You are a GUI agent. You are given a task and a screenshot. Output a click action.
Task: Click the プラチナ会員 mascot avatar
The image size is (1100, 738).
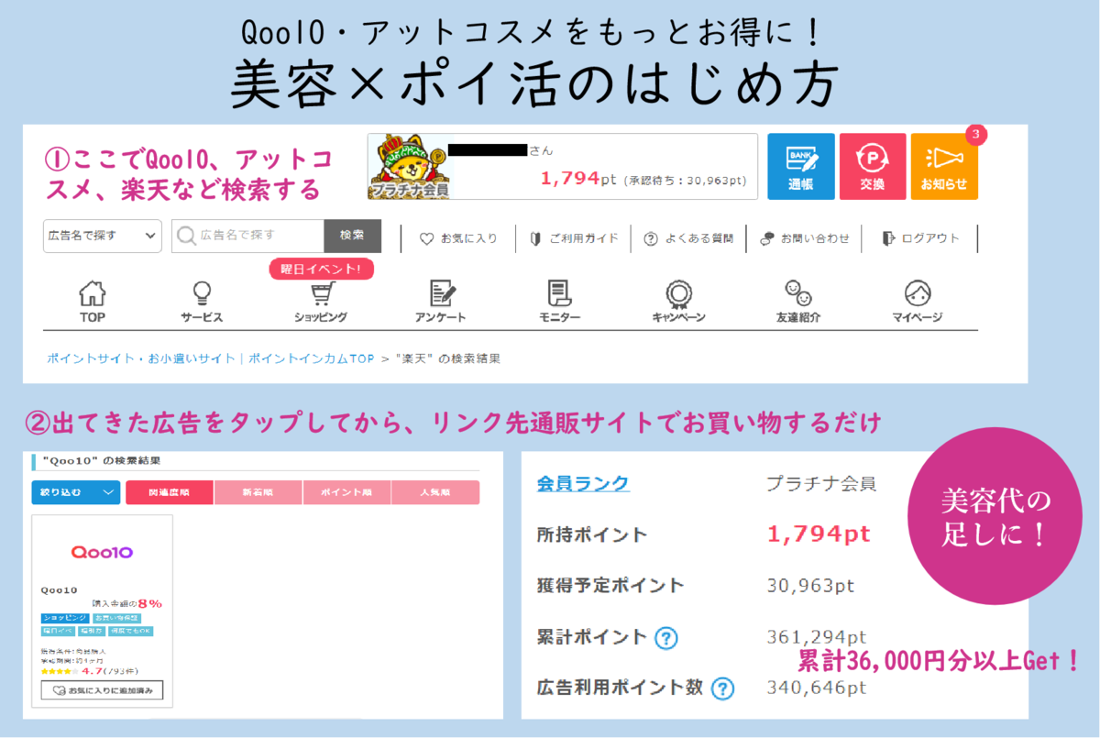409,167
